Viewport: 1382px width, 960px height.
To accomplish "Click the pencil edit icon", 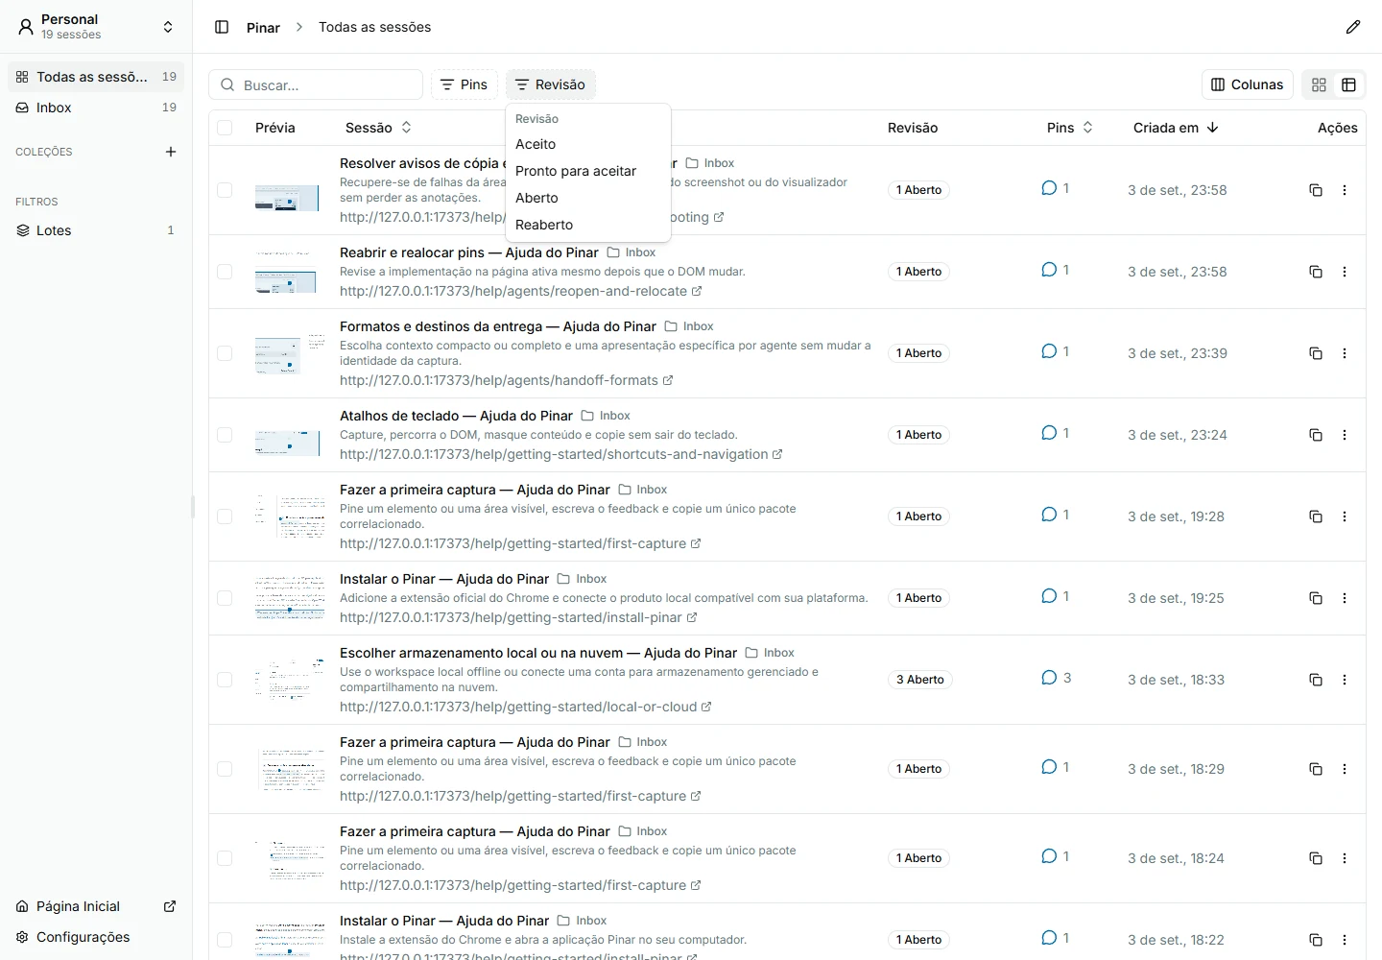I will click(x=1353, y=27).
